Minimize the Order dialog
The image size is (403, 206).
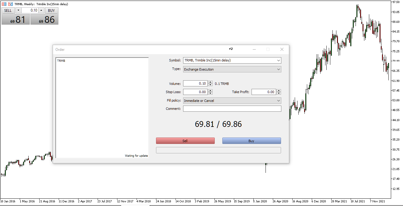point(254,49)
